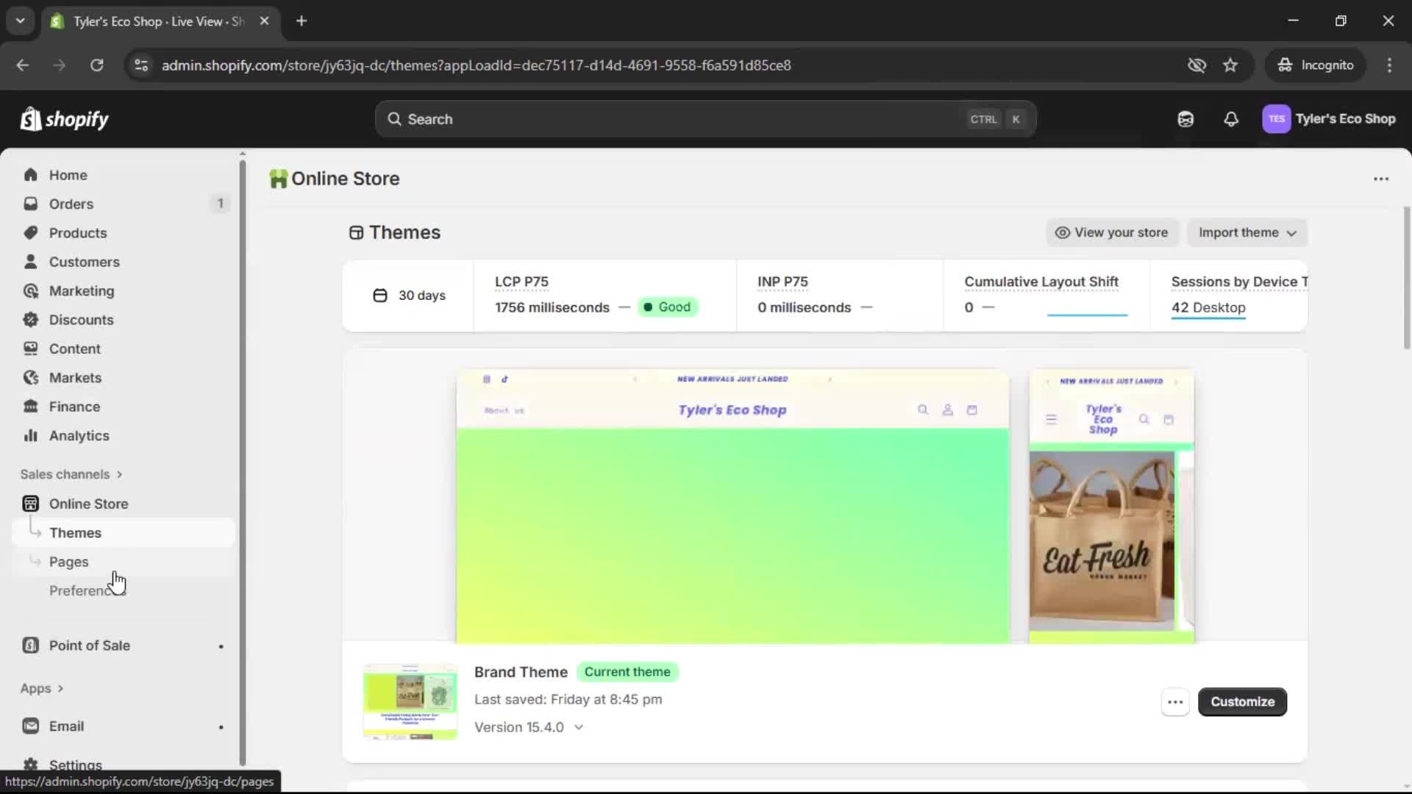Toggle the bookmark star in address bar
The height and width of the screenshot is (794, 1412).
[x=1230, y=65]
